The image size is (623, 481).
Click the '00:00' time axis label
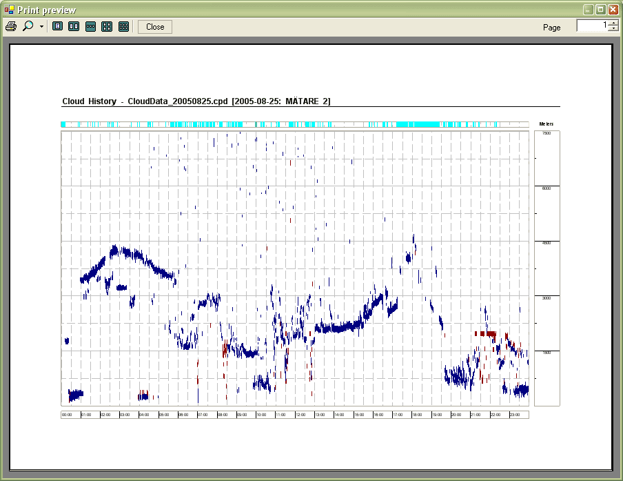pyautogui.click(x=67, y=415)
